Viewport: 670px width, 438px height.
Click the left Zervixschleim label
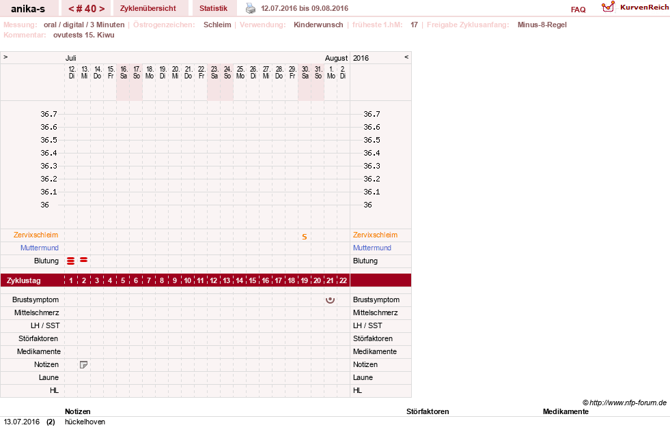pos(36,235)
